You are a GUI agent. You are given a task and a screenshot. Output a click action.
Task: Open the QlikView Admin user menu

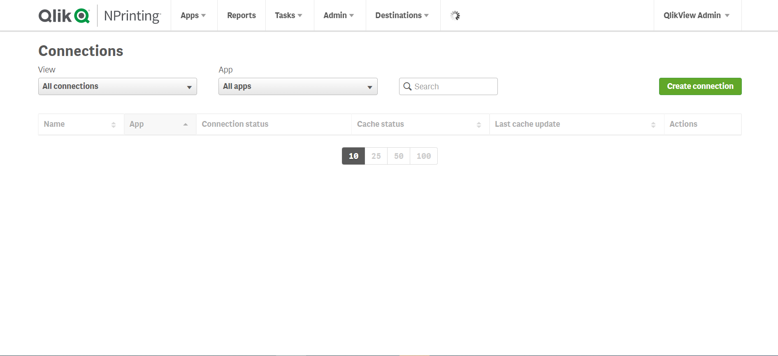click(697, 16)
